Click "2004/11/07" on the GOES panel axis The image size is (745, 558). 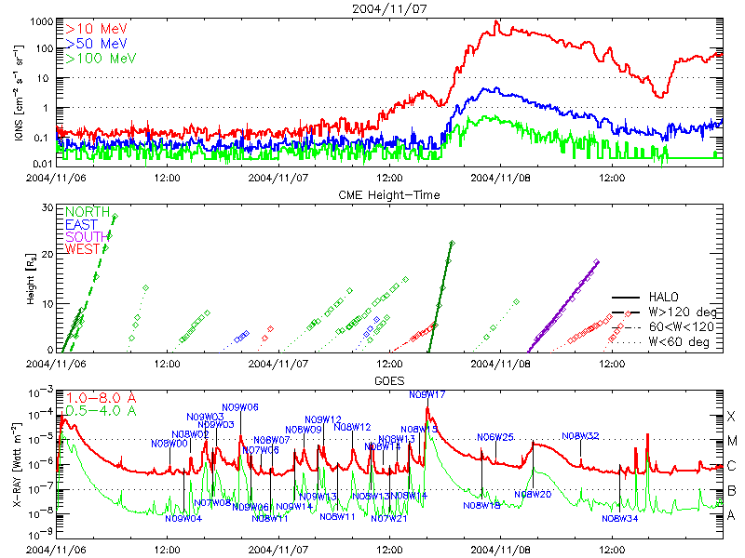tap(278, 550)
